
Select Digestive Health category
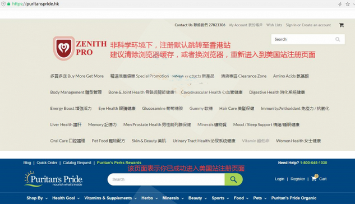(277, 92)
